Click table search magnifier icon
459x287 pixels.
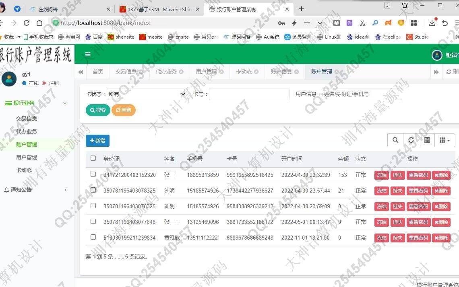pos(395,140)
